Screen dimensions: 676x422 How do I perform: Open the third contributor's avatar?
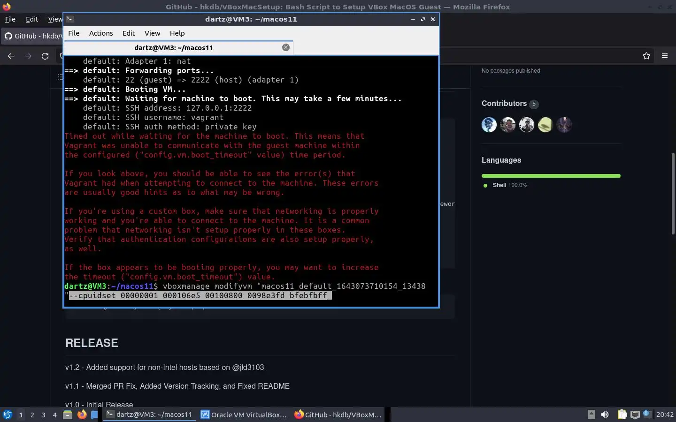[527, 125]
